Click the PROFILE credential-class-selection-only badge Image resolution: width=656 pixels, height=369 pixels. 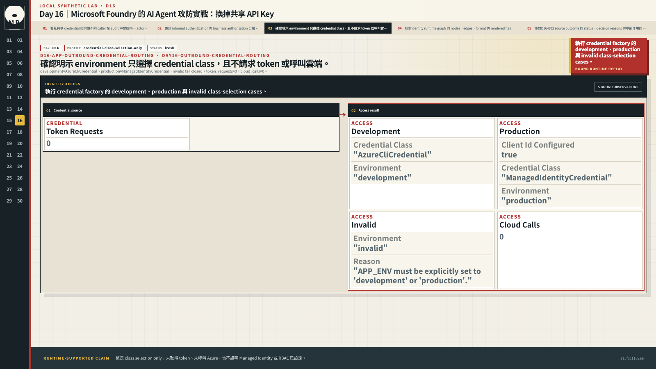coord(105,48)
